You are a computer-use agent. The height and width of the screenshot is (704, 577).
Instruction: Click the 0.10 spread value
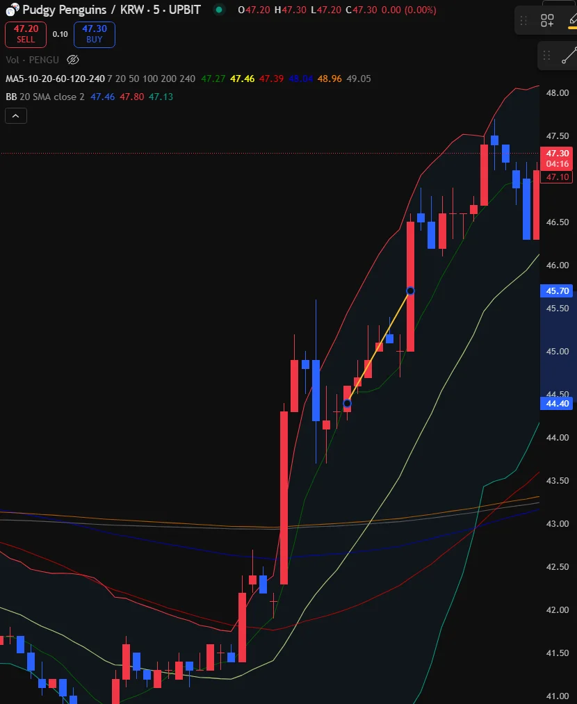click(x=60, y=34)
